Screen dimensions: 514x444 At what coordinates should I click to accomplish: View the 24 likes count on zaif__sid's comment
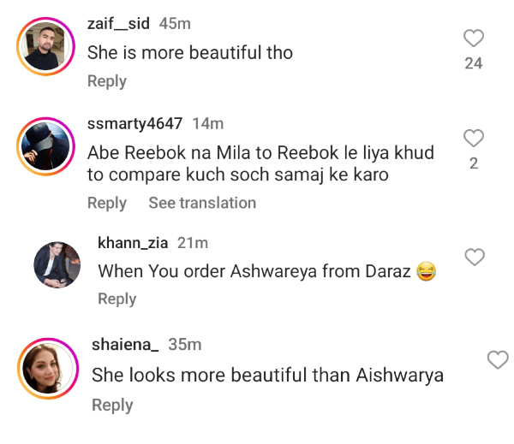point(474,63)
